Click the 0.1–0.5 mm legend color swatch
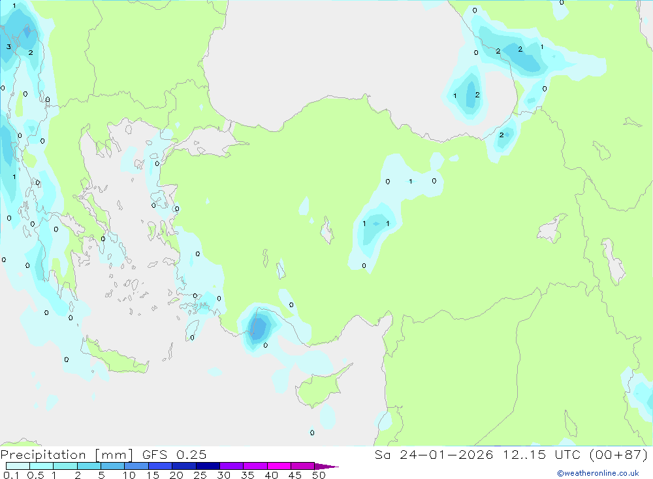 pyautogui.click(x=18, y=466)
